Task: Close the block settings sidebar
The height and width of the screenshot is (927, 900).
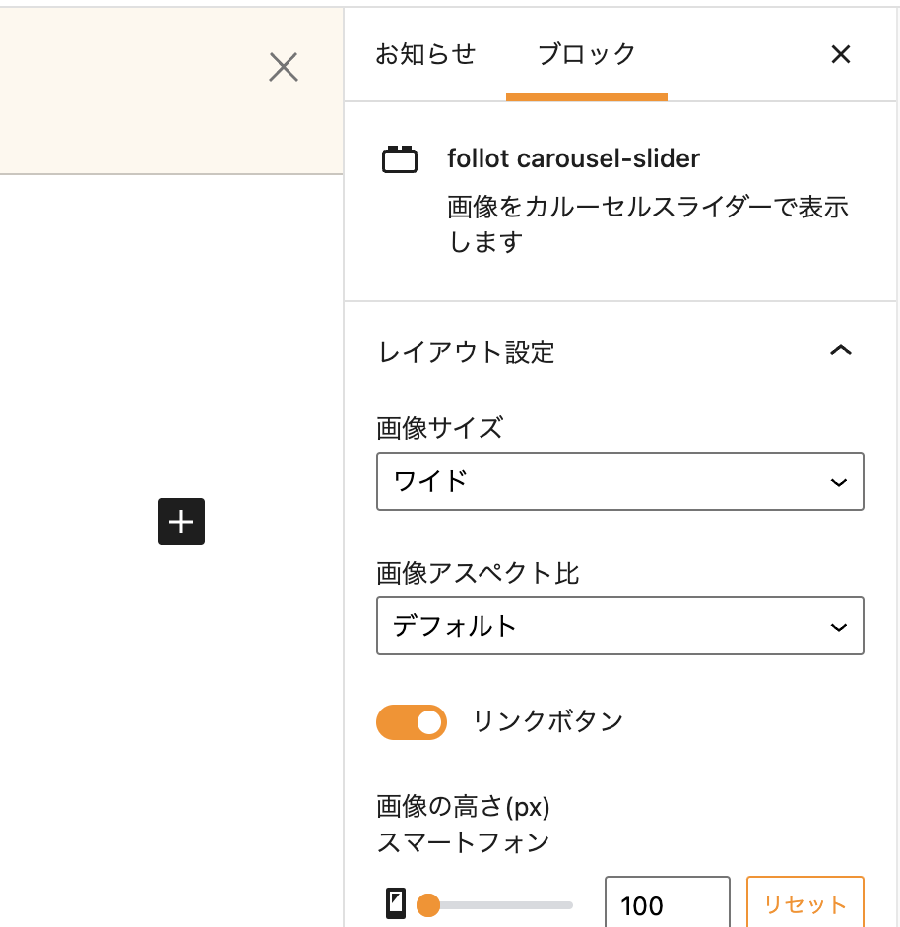Action: 840,54
